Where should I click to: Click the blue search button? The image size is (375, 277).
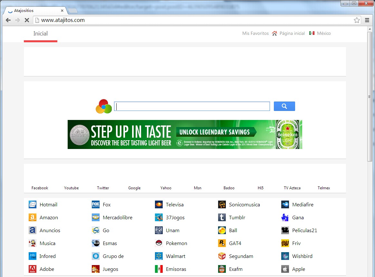[284, 106]
